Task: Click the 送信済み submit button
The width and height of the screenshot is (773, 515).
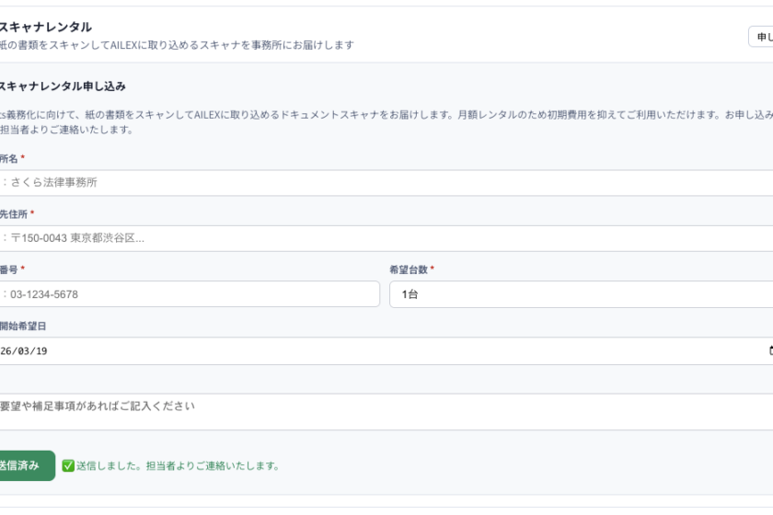Action: [x=22, y=465]
